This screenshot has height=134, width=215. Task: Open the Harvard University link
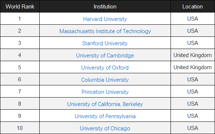point(105,19)
